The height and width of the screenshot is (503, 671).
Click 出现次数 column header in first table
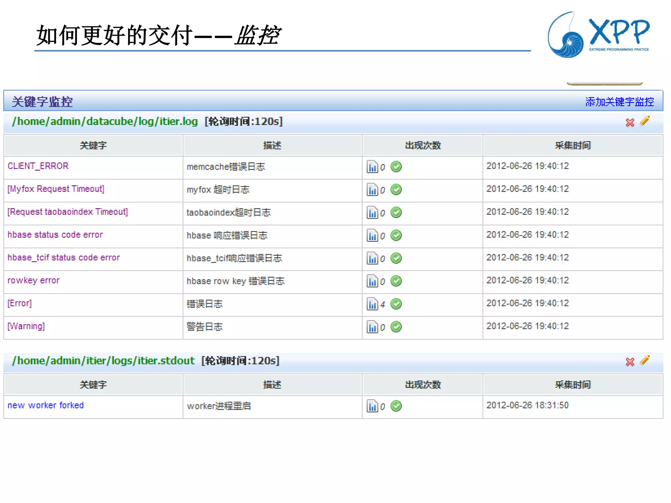point(422,145)
